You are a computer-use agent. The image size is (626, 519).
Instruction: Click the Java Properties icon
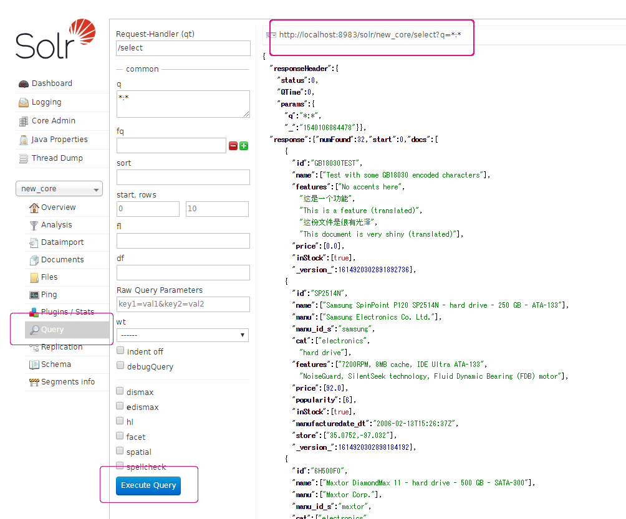point(24,140)
